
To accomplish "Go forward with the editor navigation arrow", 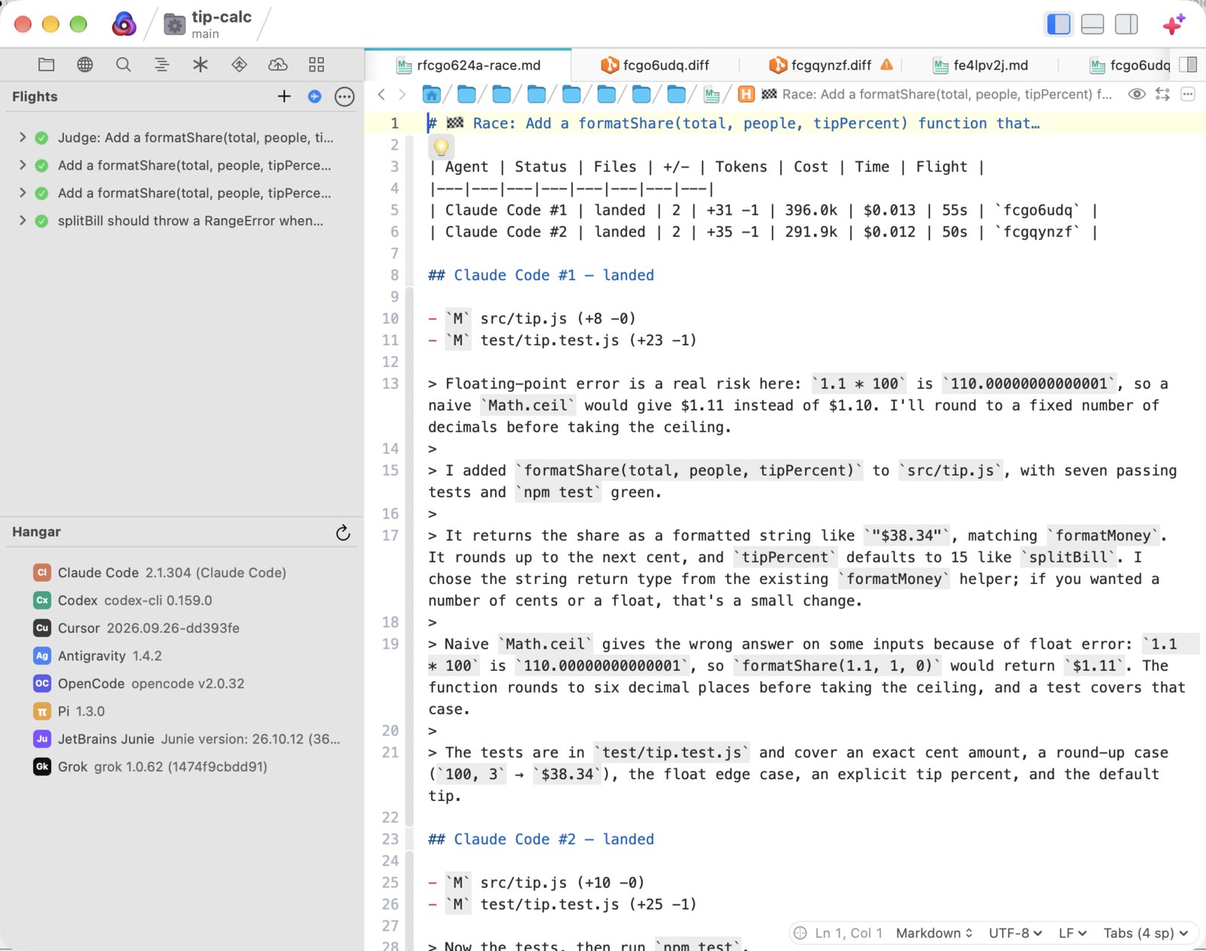I will click(403, 94).
